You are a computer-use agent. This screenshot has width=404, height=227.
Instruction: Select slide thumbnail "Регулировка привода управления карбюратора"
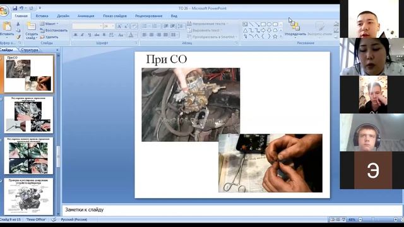(28, 115)
